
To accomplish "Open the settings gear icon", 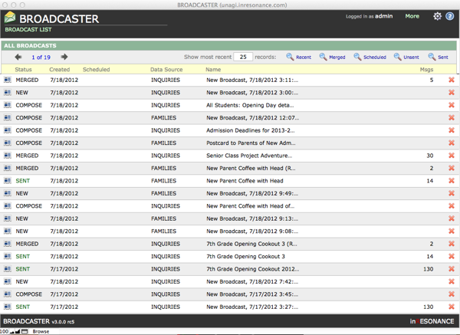I will [437, 16].
